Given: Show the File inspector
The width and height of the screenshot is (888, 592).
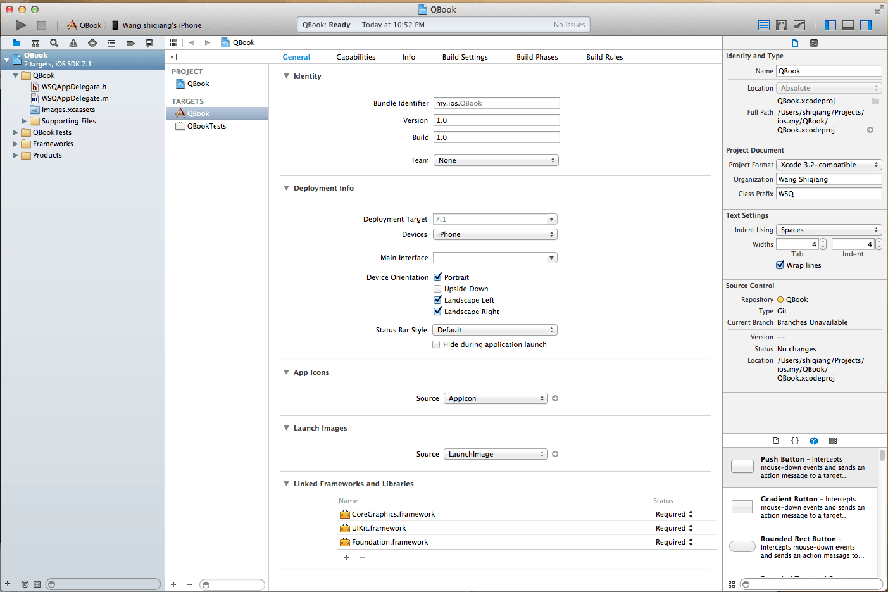Looking at the screenshot, I should [795, 43].
